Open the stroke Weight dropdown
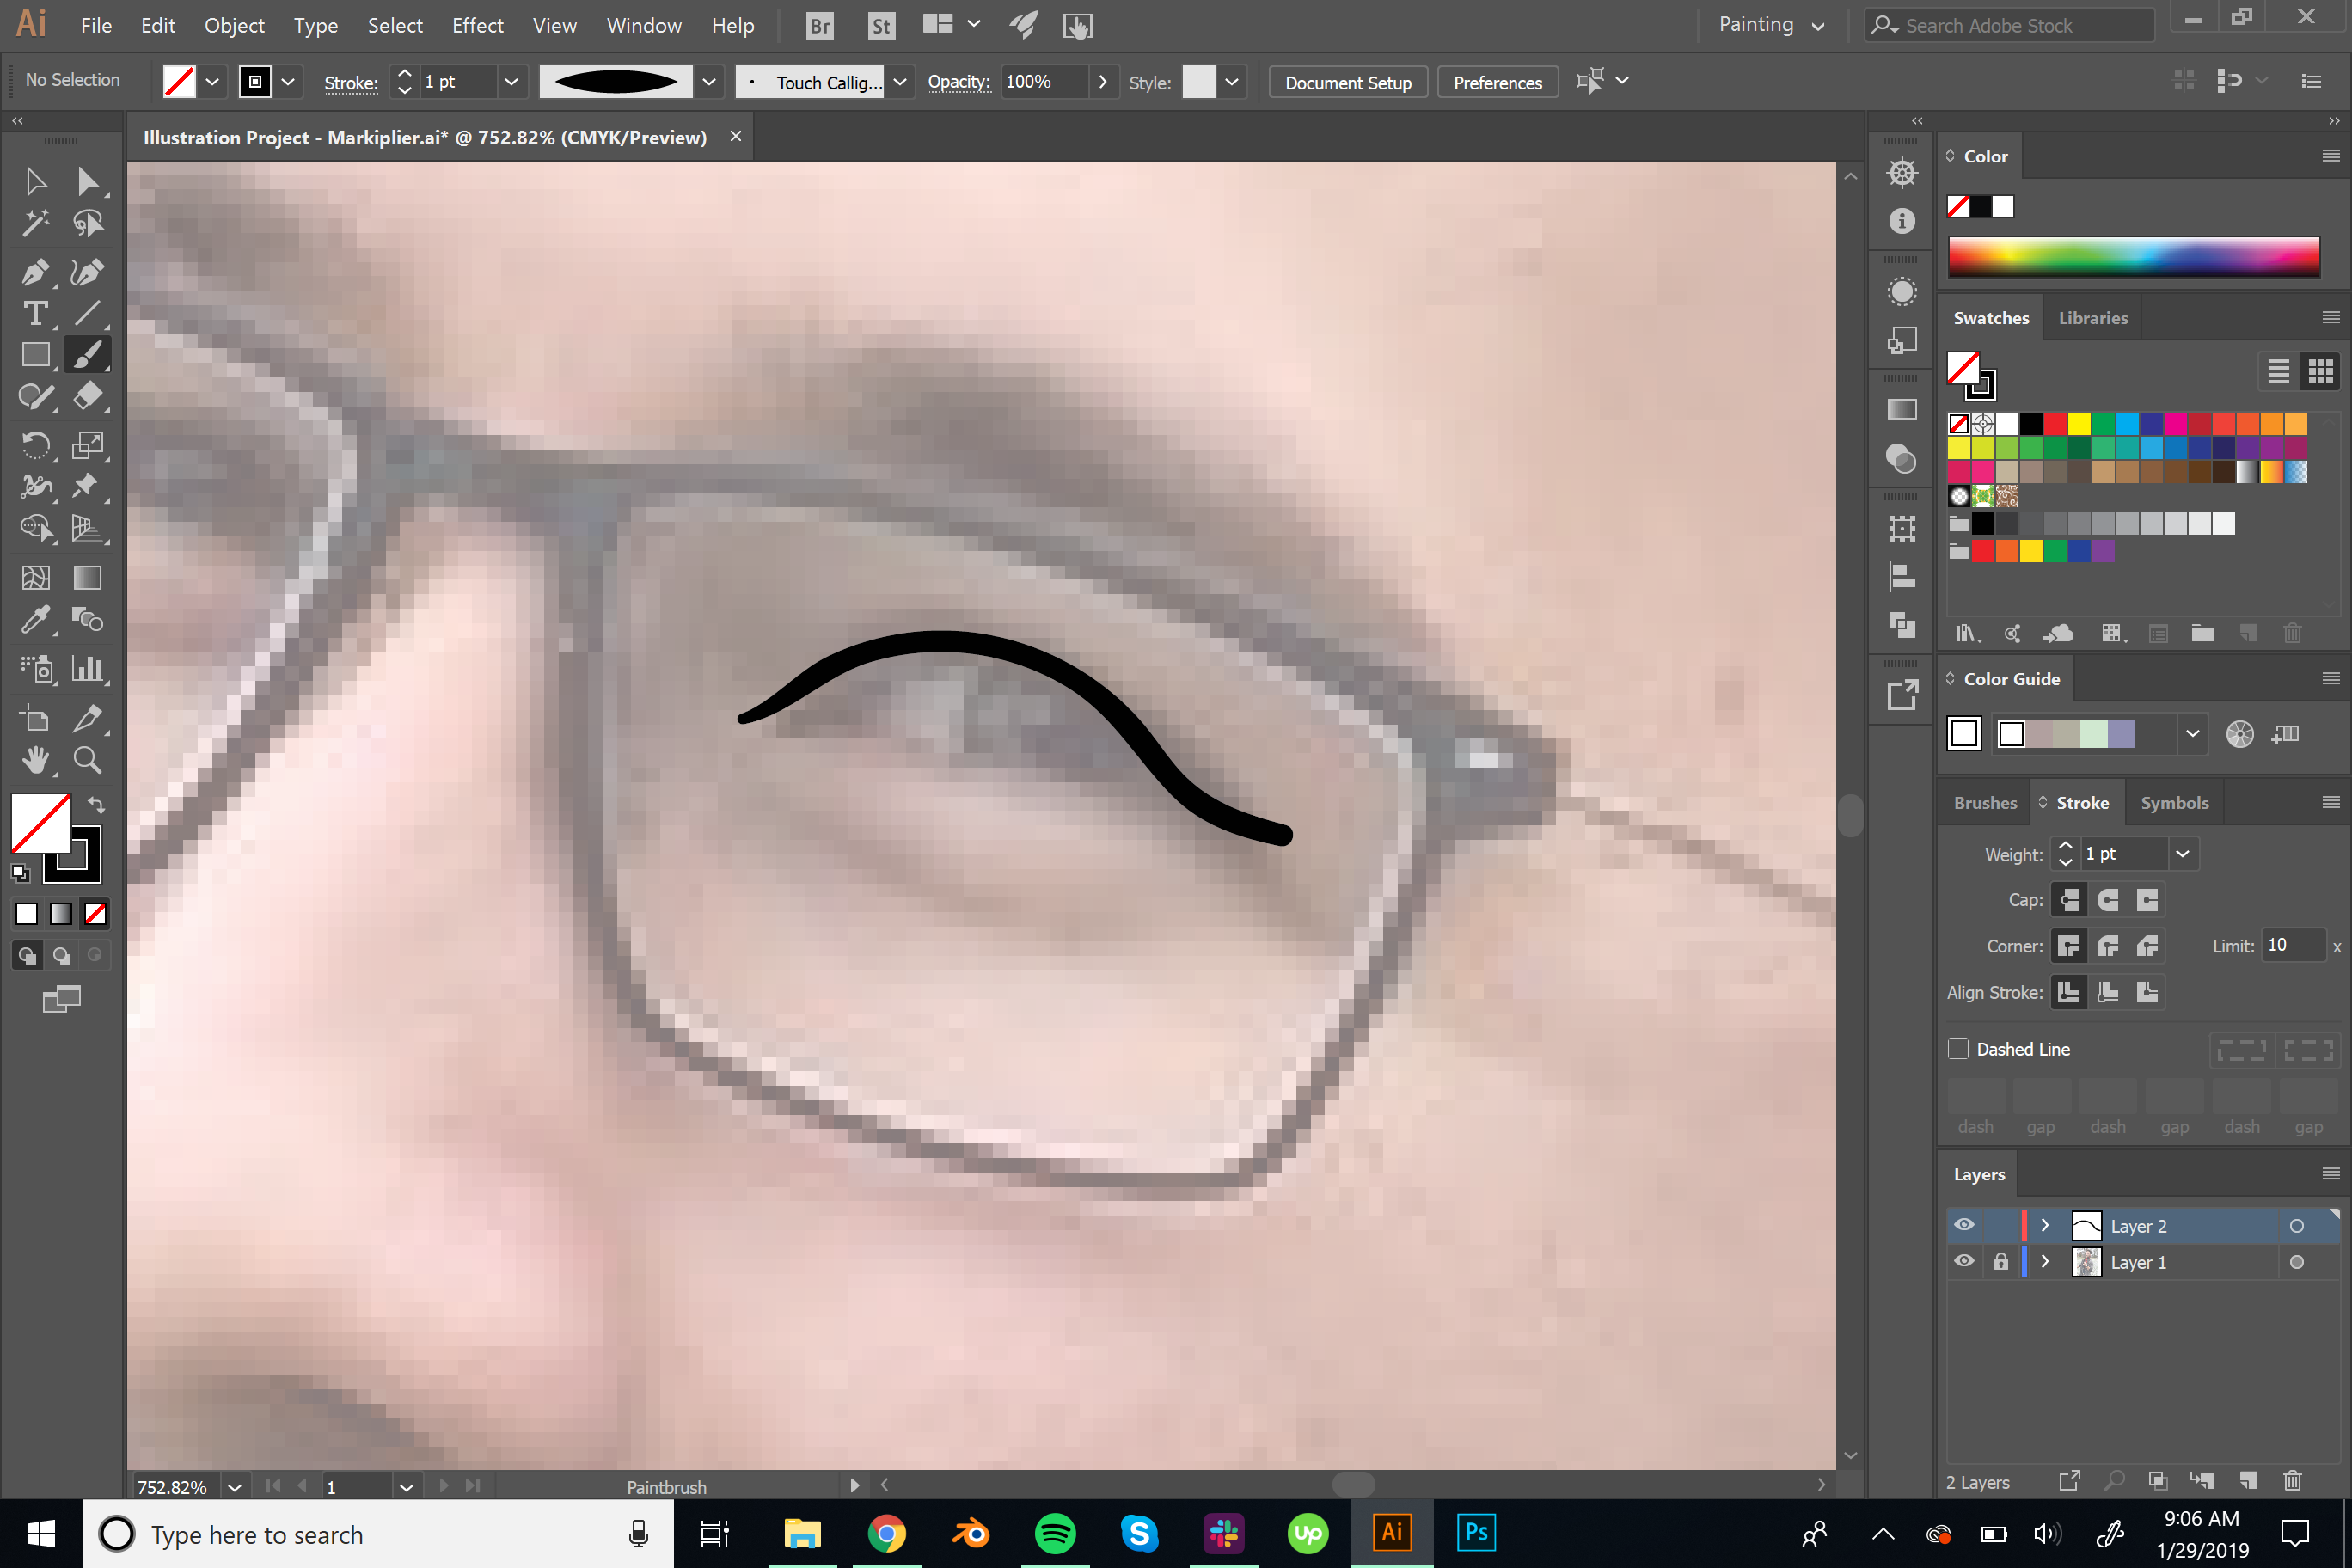2352x1568 pixels. tap(2183, 853)
